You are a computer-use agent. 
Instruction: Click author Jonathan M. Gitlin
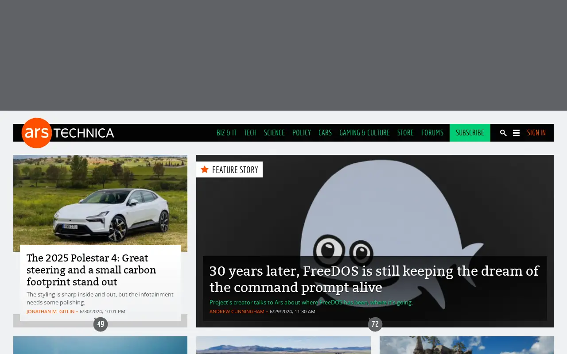tap(50, 312)
